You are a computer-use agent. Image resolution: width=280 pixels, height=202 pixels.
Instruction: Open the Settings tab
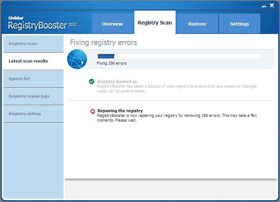tap(239, 24)
